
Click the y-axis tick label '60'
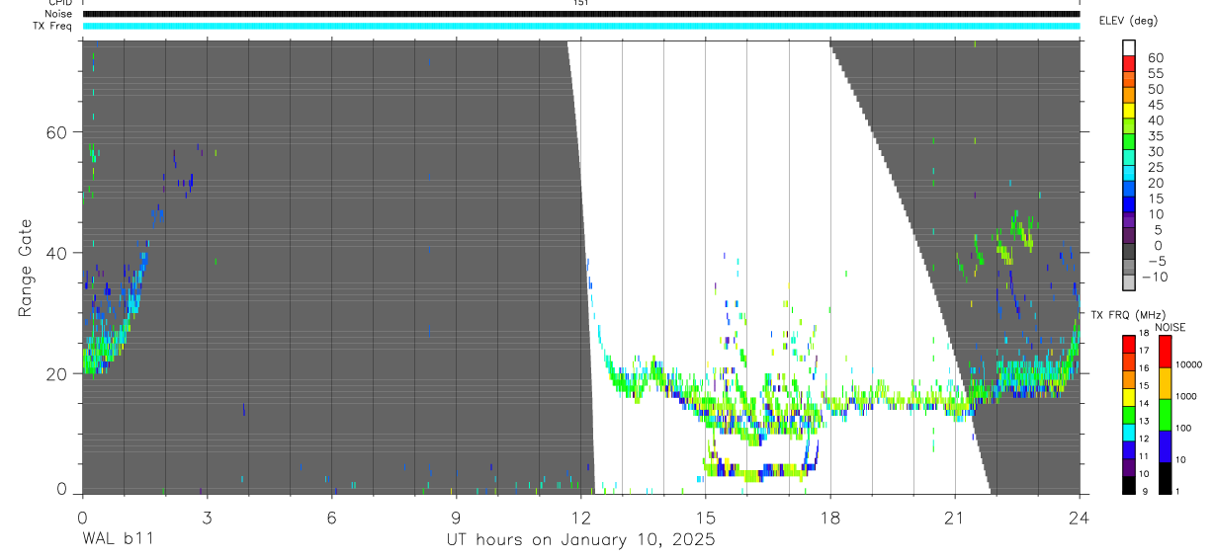pos(59,132)
